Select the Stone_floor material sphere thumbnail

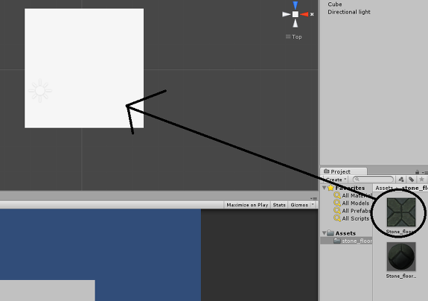tap(401, 257)
